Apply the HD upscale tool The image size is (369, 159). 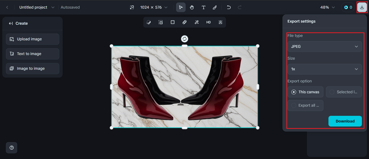pyautogui.click(x=208, y=22)
